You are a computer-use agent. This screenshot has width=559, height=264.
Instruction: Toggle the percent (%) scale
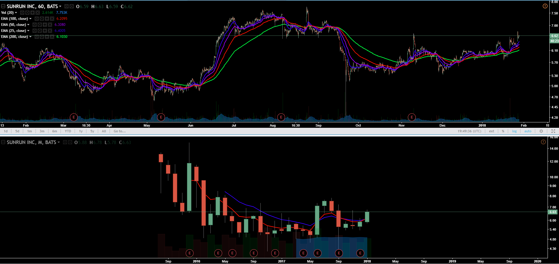tap(503, 131)
